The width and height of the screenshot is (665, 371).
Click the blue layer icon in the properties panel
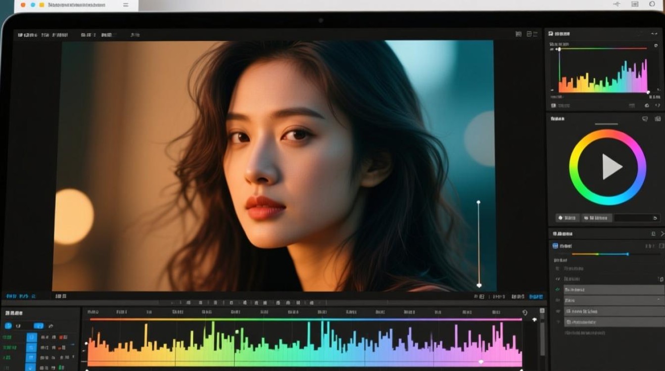point(555,246)
